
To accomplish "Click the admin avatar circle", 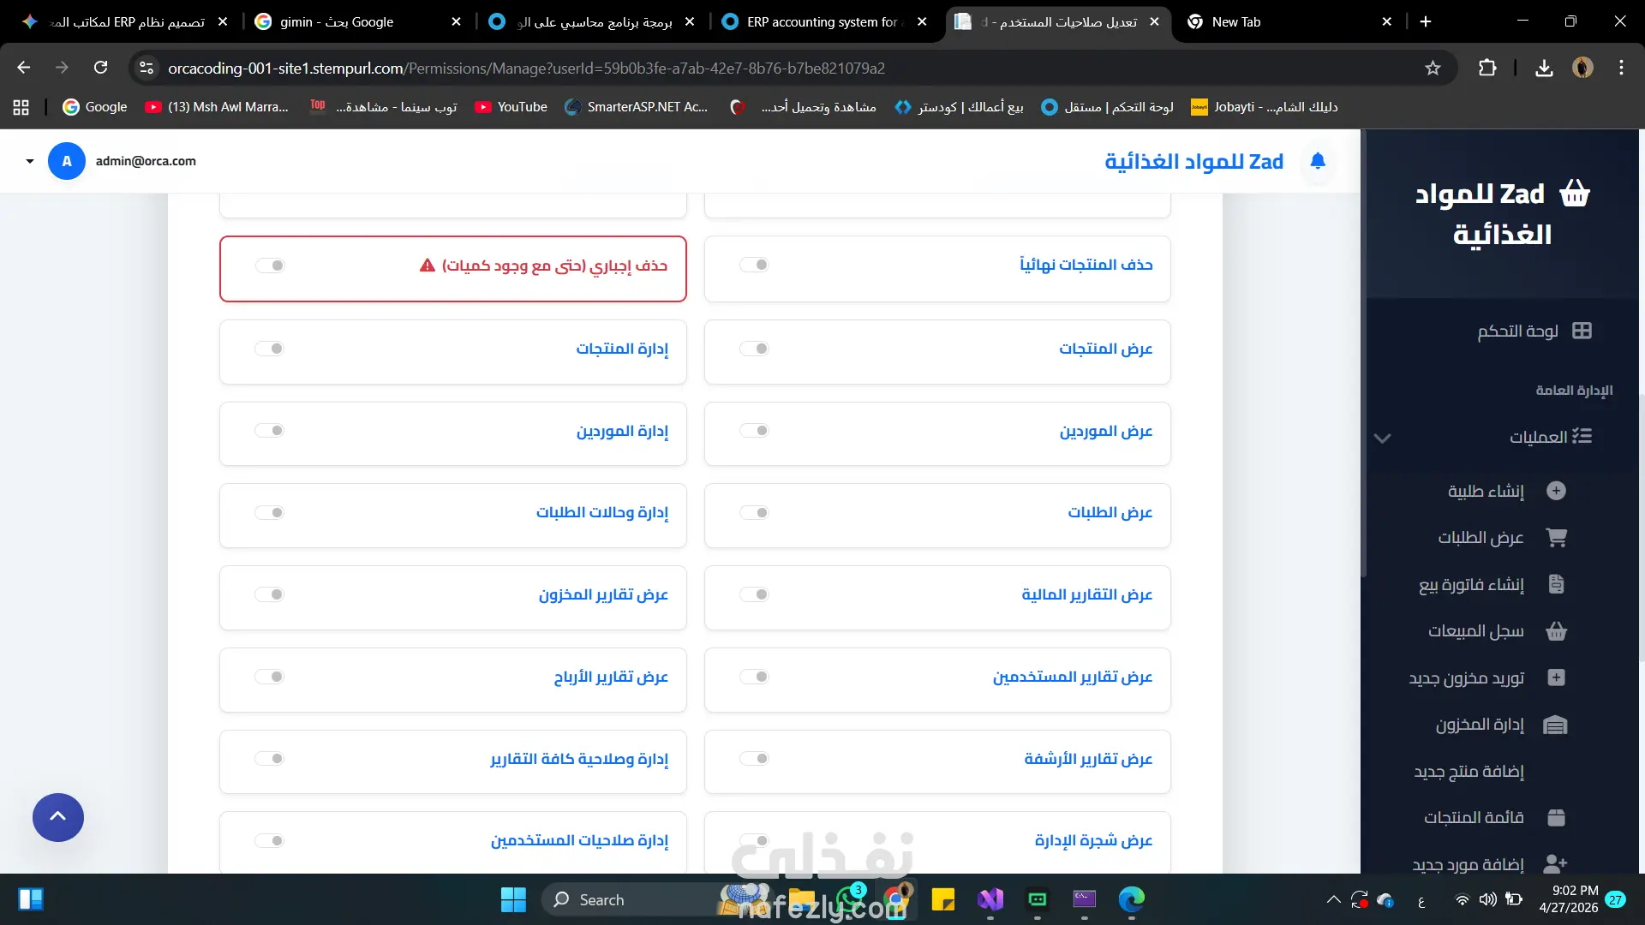I will click(67, 161).
